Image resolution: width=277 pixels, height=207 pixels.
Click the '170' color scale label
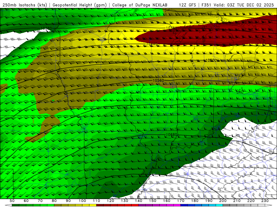click(x=181, y=201)
